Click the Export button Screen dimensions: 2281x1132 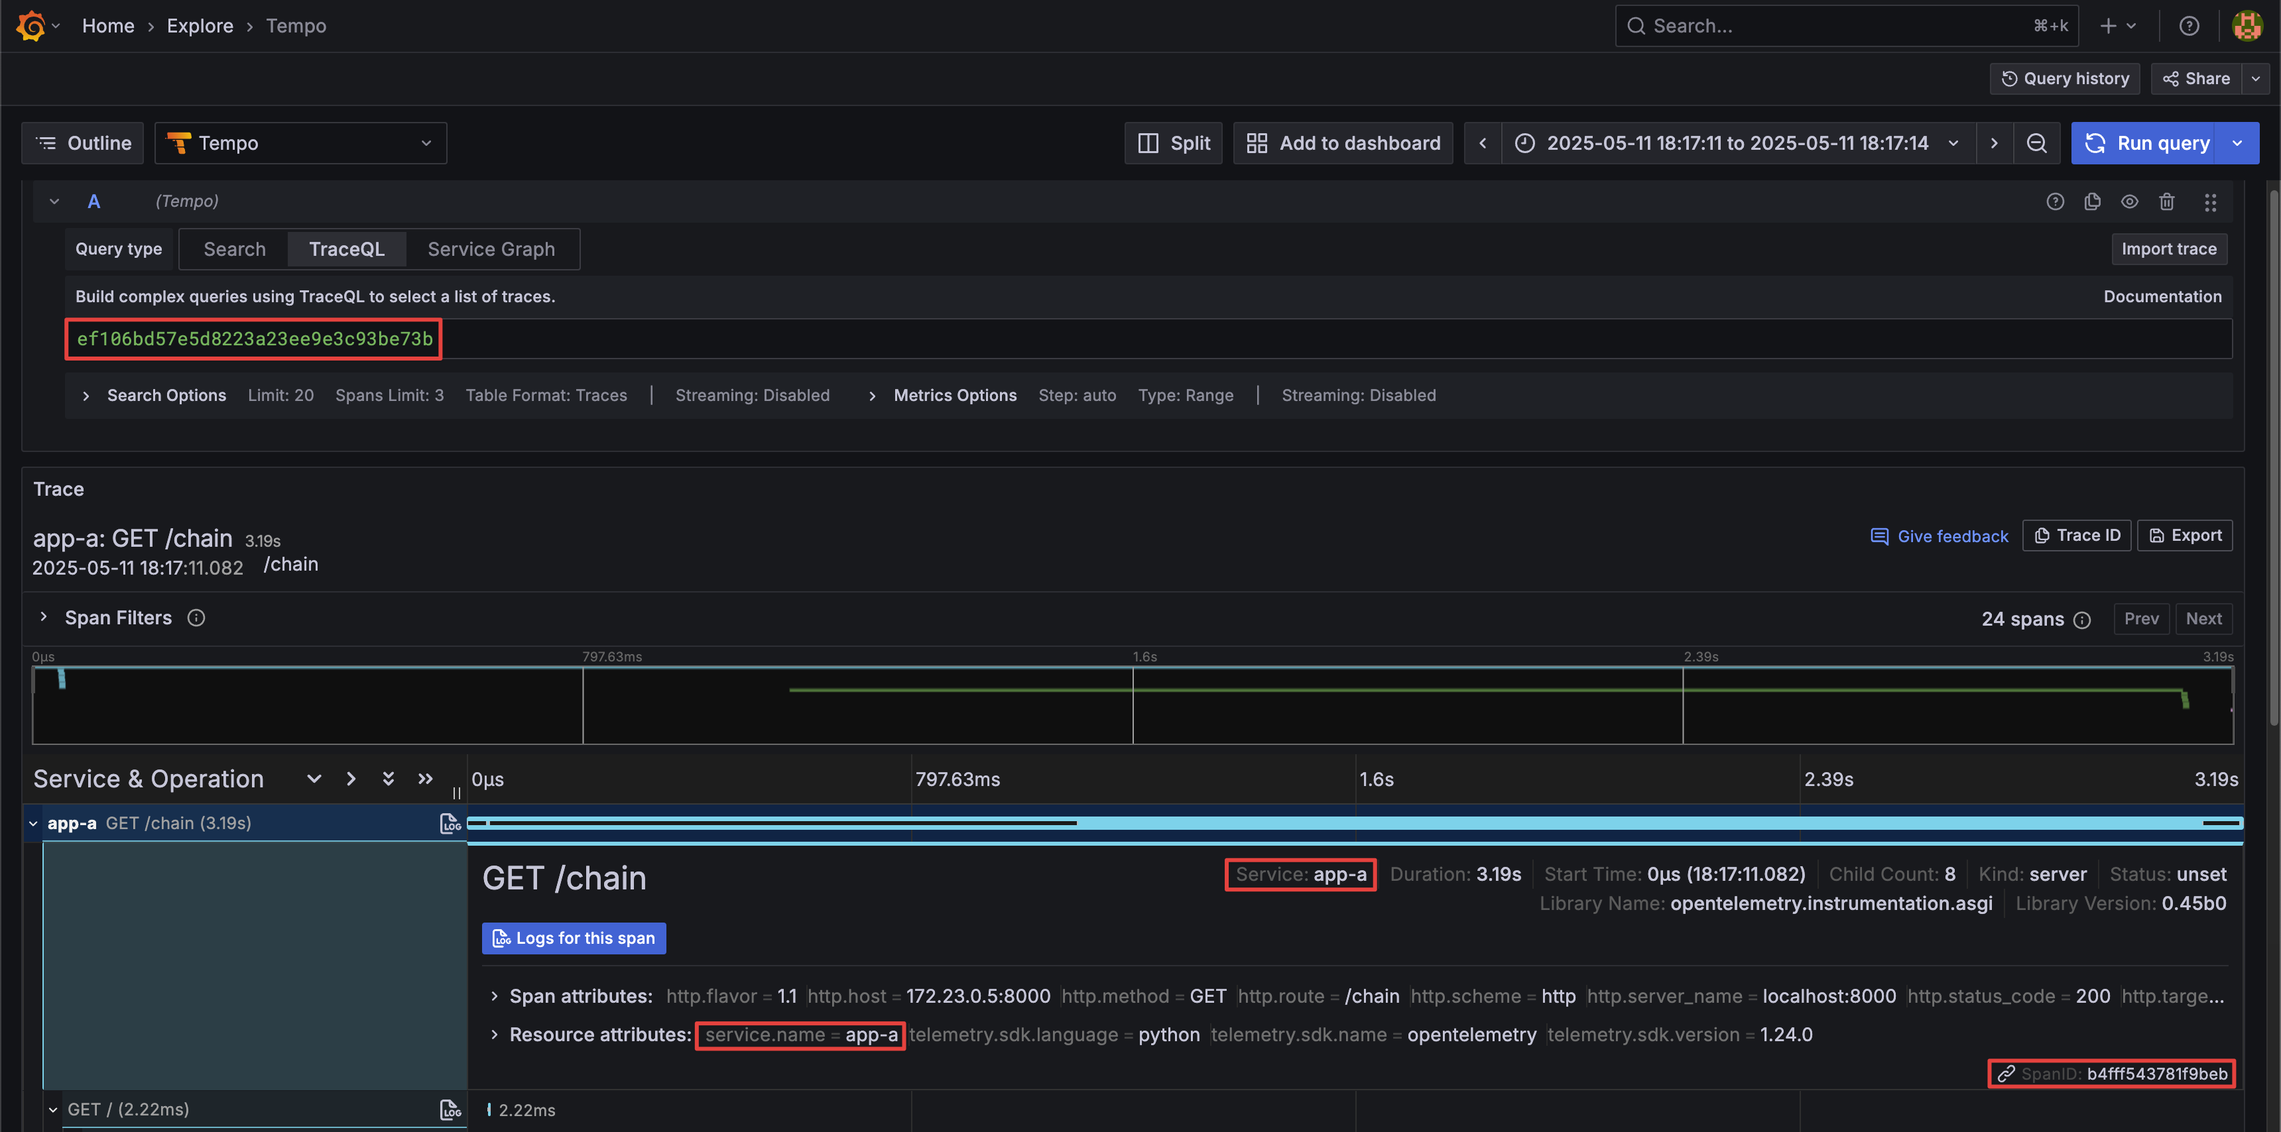pyautogui.click(x=2184, y=536)
